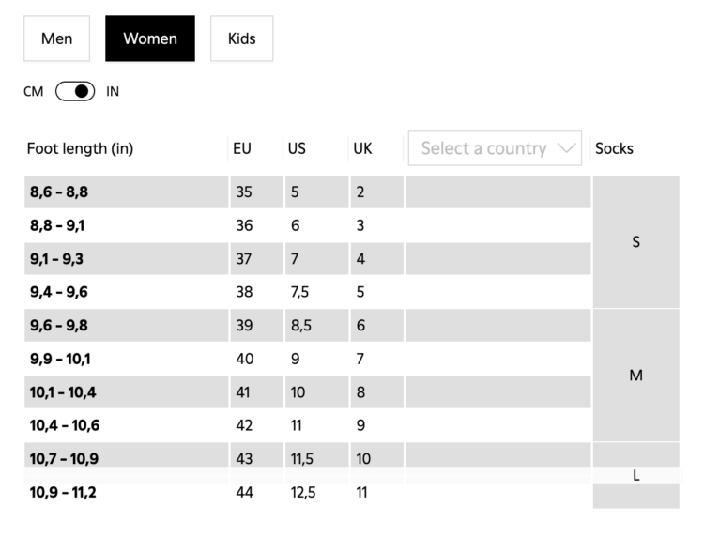704x537 pixels.
Task: Toggle the CM/IN unit switch
Action: 75,91
